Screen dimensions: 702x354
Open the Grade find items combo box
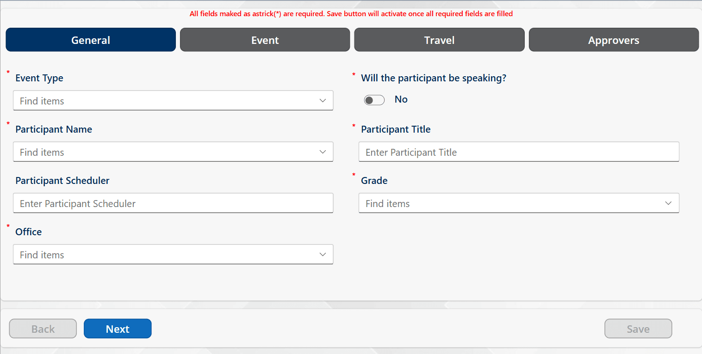coord(519,203)
